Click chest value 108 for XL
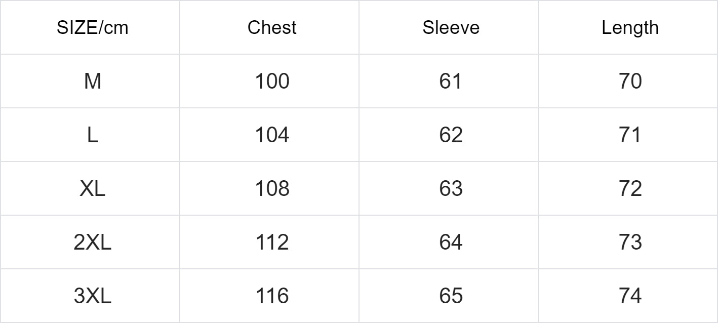The height and width of the screenshot is (323, 718). coord(272,188)
